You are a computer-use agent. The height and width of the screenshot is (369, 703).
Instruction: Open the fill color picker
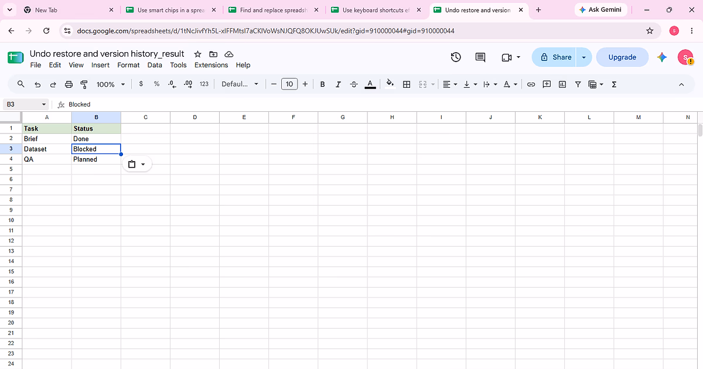point(391,84)
